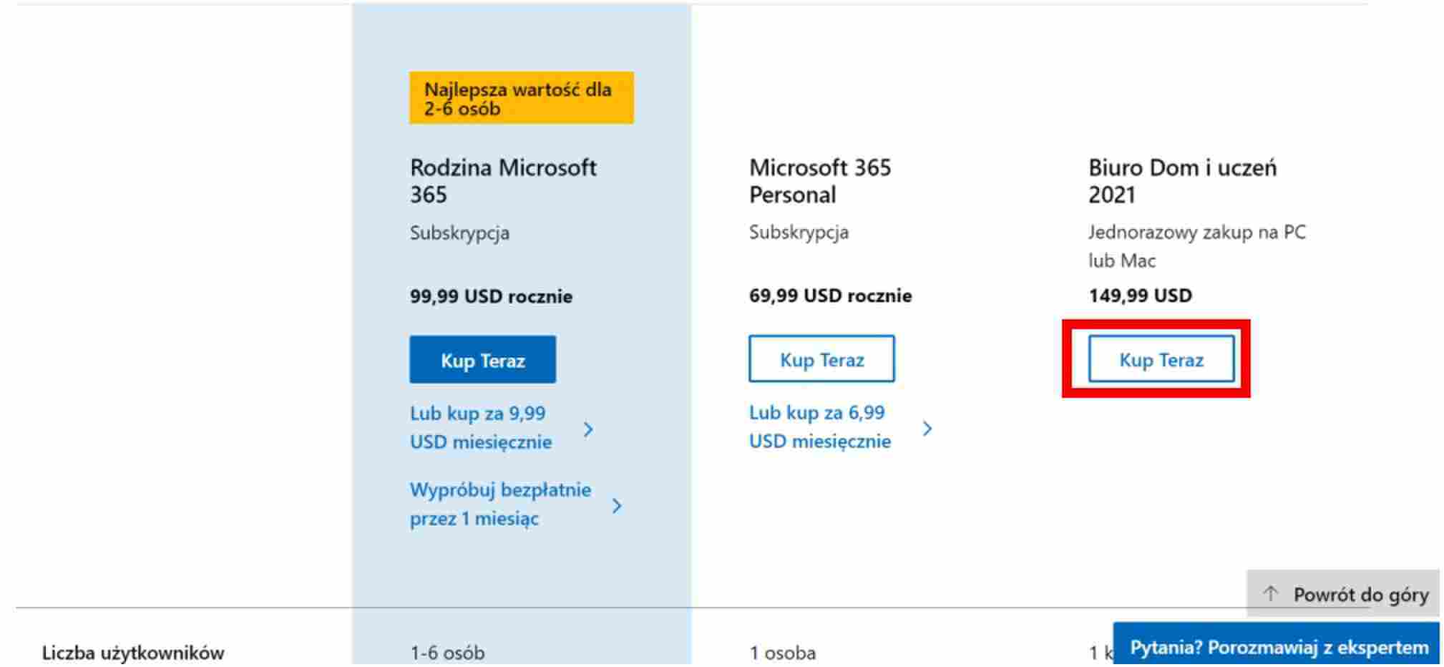Buy Biuro Dom i uczeń 2021 now
Image resolution: width=1444 pixels, height=667 pixels.
(1161, 359)
